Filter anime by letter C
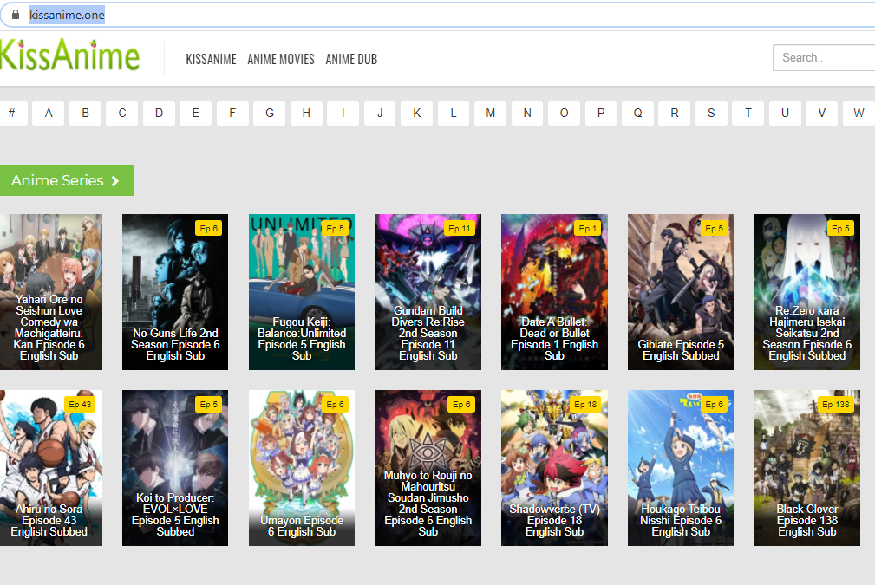 [122, 114]
